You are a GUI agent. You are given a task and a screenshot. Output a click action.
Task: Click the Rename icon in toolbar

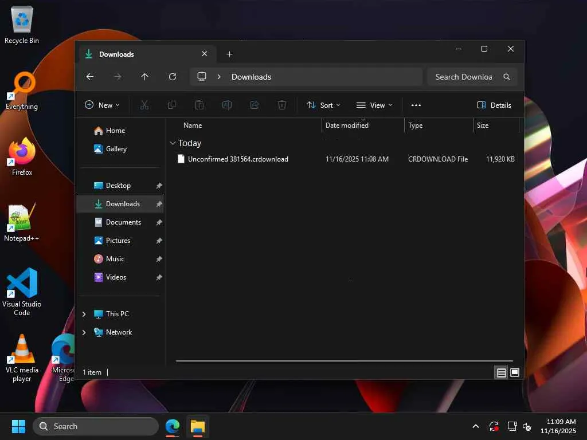[227, 105]
